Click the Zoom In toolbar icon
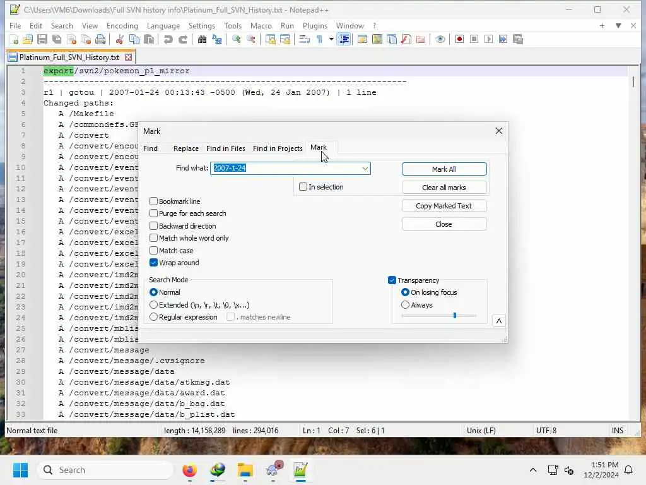 pyautogui.click(x=236, y=40)
